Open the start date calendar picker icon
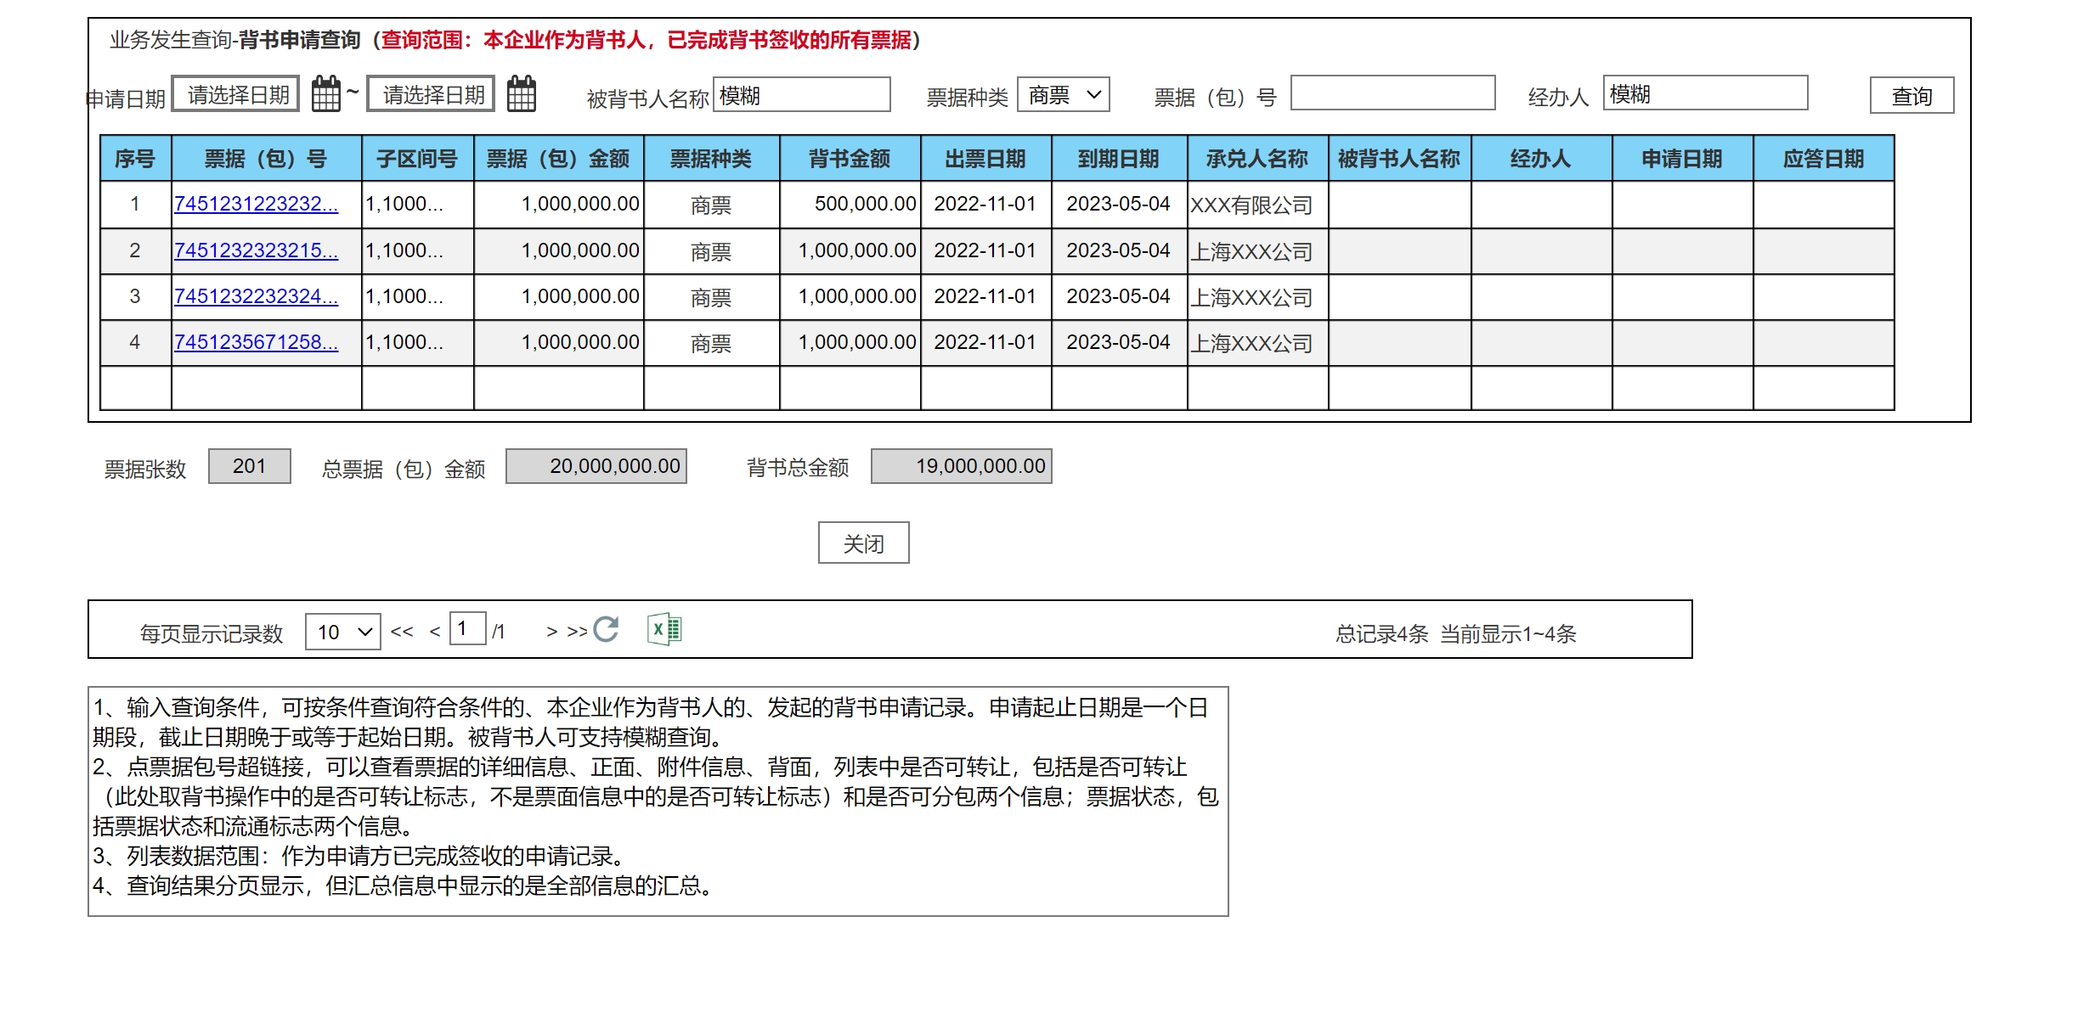 326,93
